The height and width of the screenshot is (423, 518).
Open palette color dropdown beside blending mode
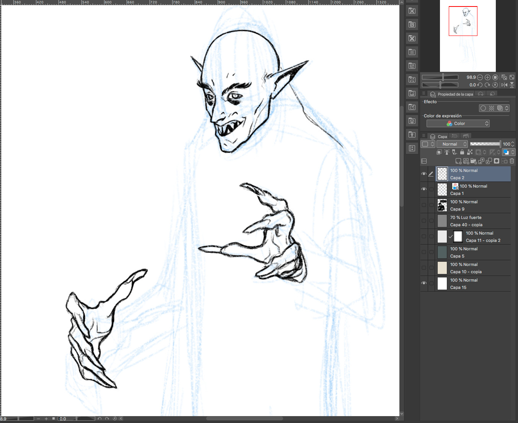(428, 144)
